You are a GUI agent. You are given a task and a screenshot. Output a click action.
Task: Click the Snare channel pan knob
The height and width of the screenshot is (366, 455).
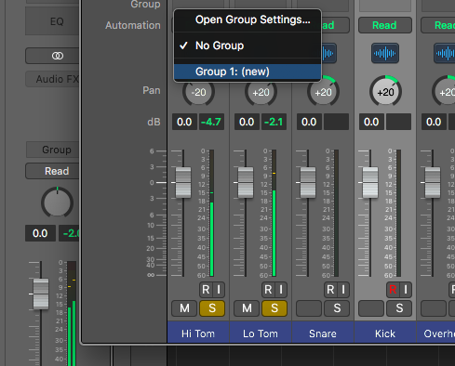click(323, 92)
